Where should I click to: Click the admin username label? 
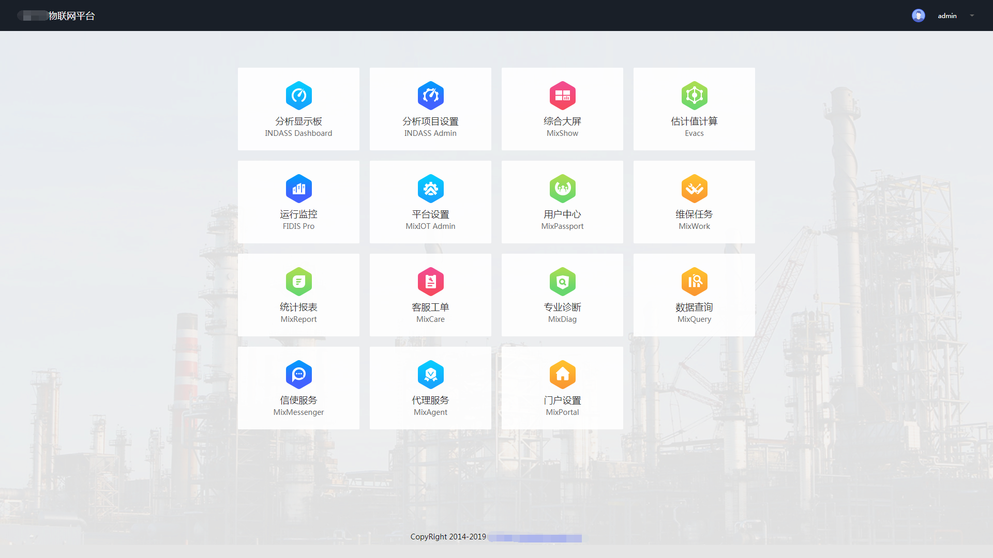[x=947, y=16]
